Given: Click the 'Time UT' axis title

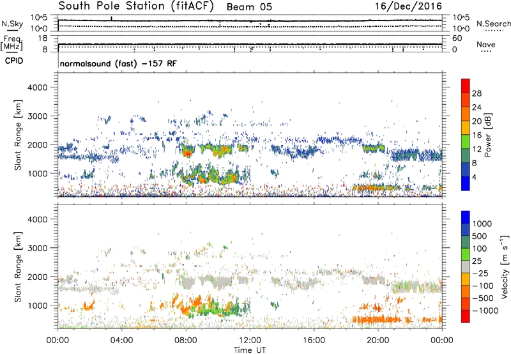Looking at the screenshot, I should 250,350.
